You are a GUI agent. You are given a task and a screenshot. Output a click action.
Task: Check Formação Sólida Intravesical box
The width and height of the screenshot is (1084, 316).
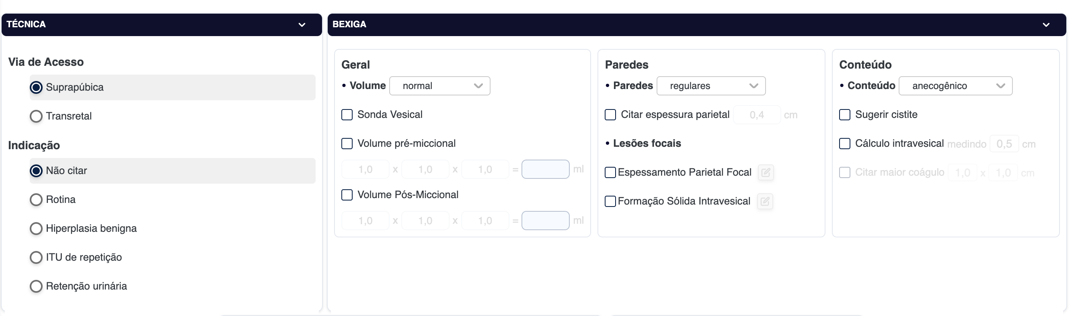(x=610, y=201)
